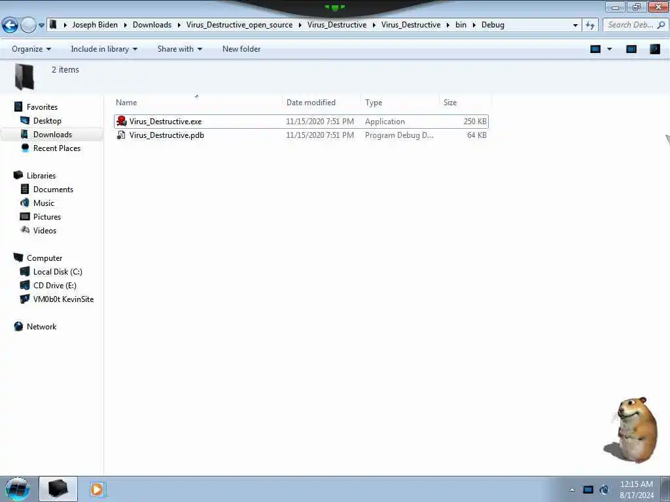The width and height of the screenshot is (670, 502).
Task: Open Downloads in the navigation pane
Action: tap(52, 135)
